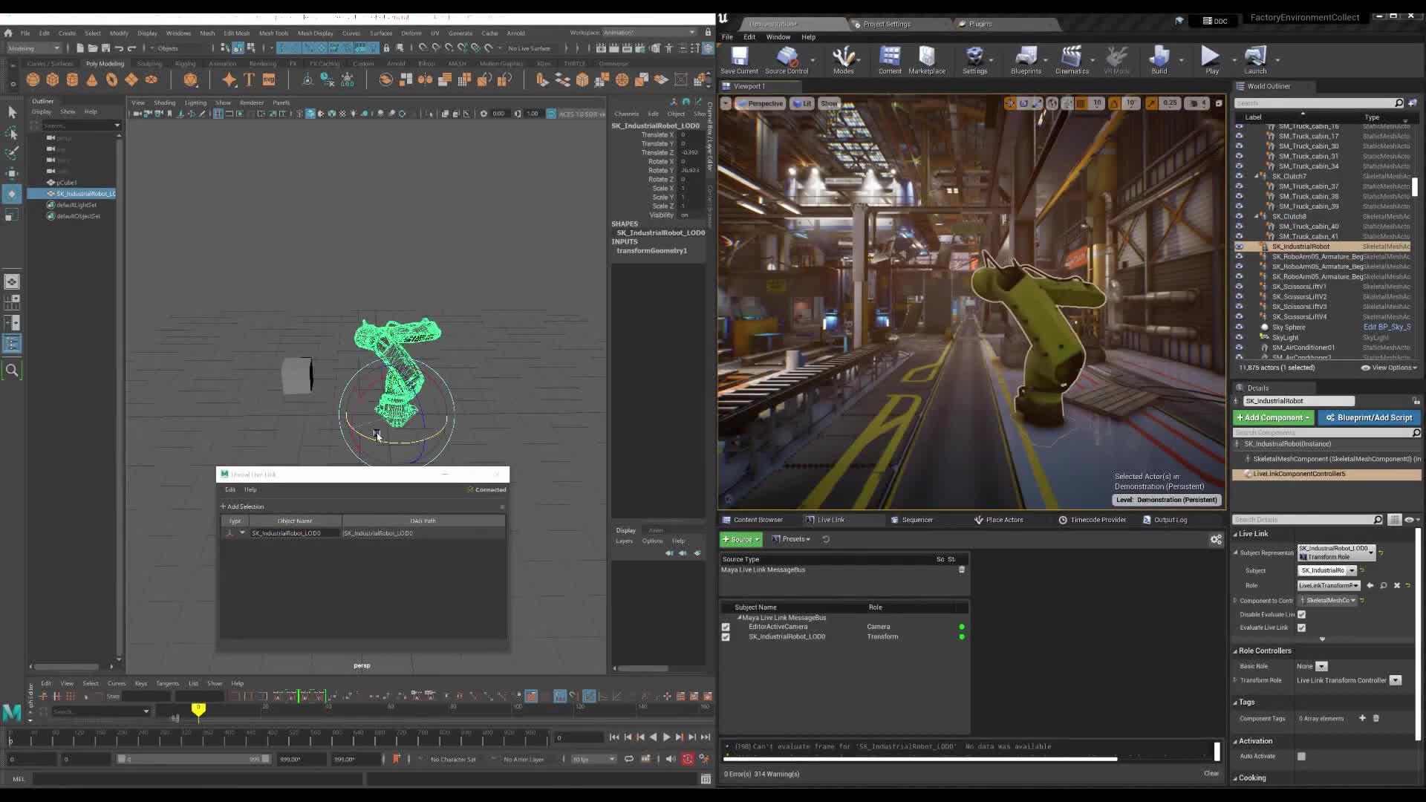Enable Auto Activate under Activation
Screen dimensions: 1426x802
(x=1300, y=756)
